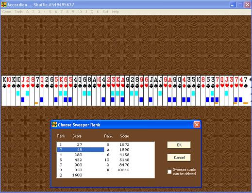
Task: Click the 10 of clubs card
Action: click(x=198, y=91)
